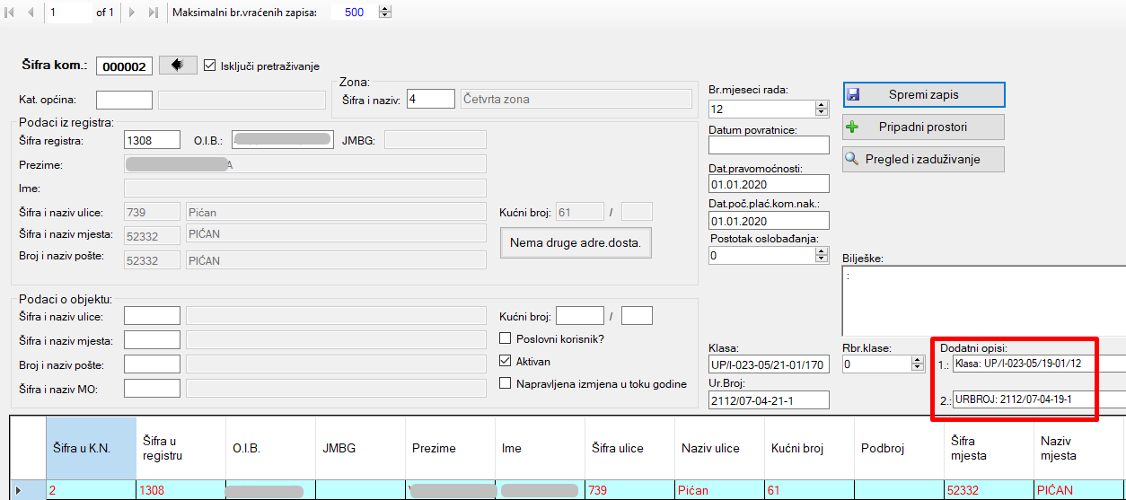Click the floppy disk icon on Spremi zapis

tap(854, 95)
